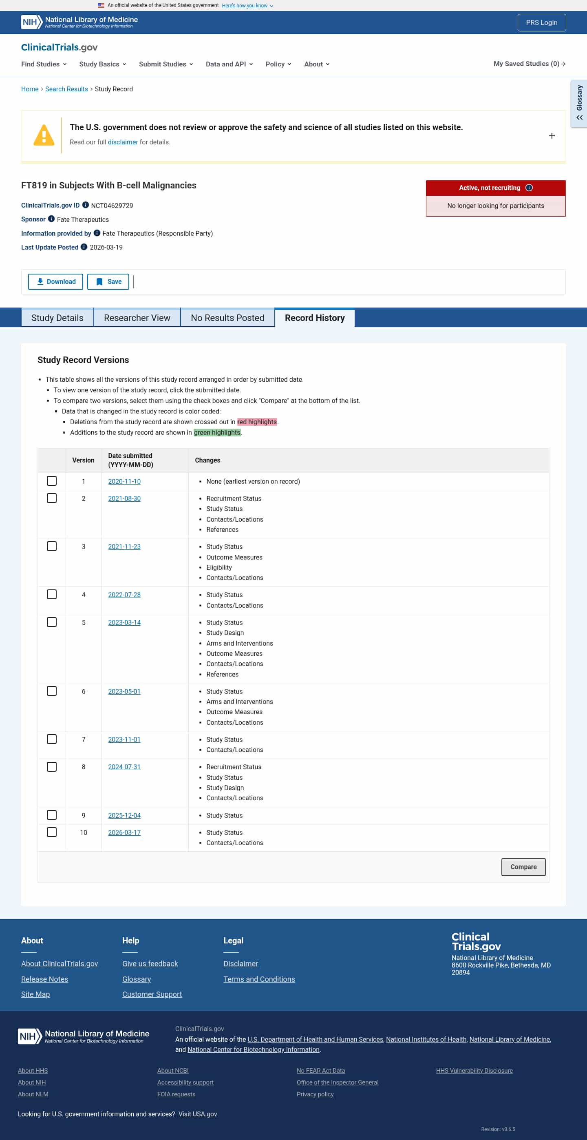The width and height of the screenshot is (587, 1140).
Task: Tick the version 10 checkbox
Action: [52, 832]
